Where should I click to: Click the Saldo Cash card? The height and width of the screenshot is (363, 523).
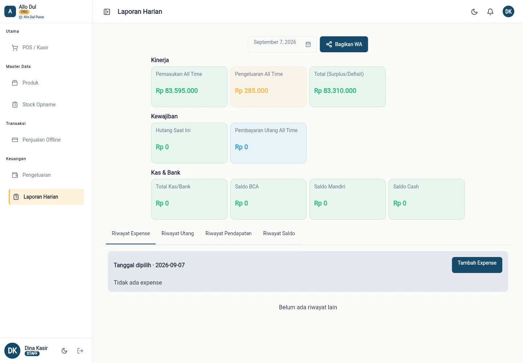tap(427, 199)
